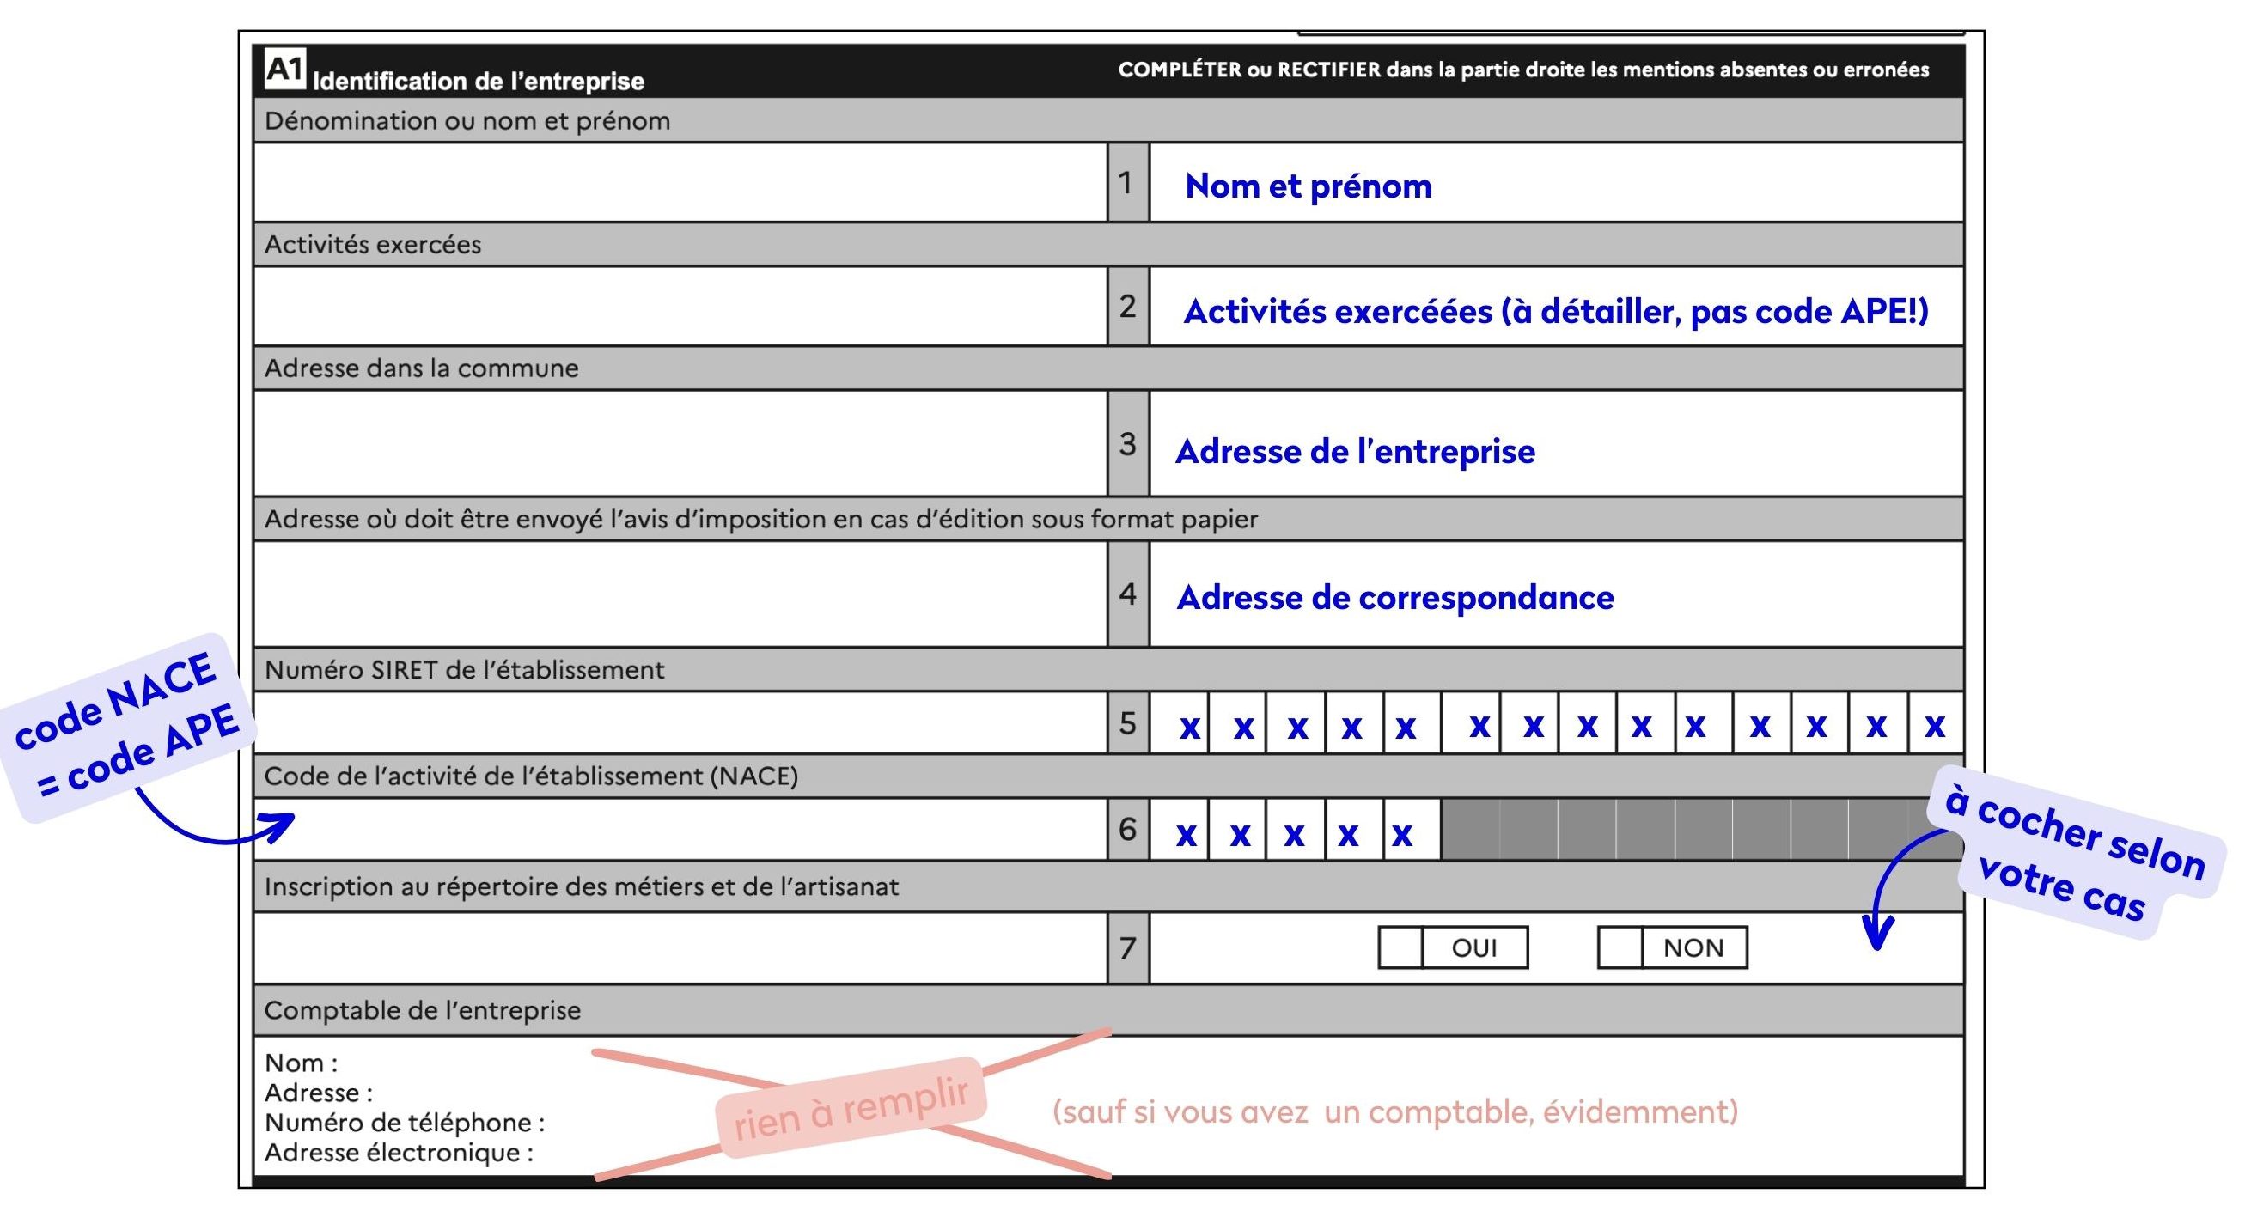Click the 'Numéro SIRET de l'établissement' label
2245x1224 pixels.
point(465,670)
